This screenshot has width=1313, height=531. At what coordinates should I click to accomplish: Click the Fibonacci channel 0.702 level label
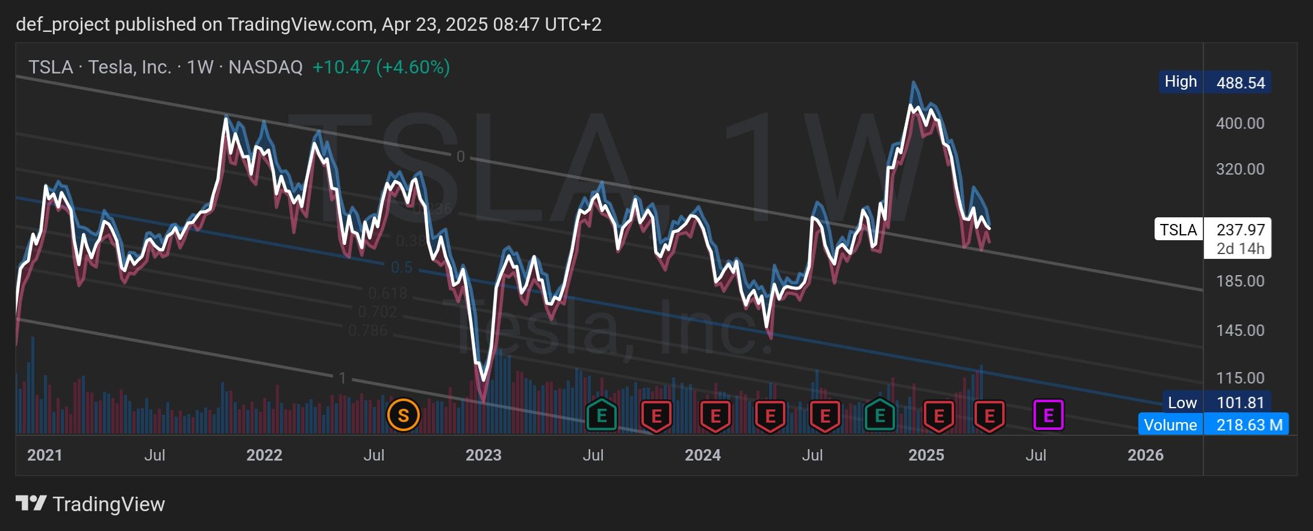tap(378, 312)
